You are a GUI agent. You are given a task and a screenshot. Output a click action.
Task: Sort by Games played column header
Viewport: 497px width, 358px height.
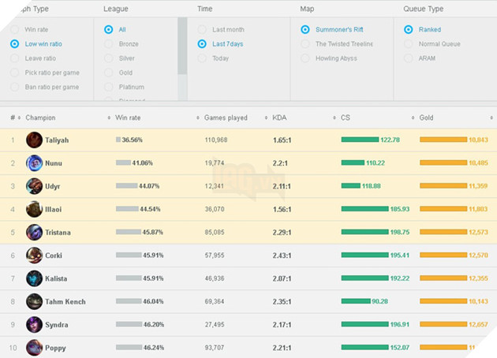pos(225,117)
